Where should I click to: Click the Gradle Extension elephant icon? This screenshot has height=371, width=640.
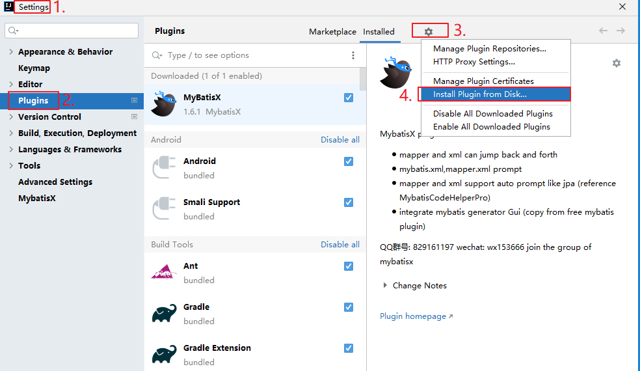[164, 354]
